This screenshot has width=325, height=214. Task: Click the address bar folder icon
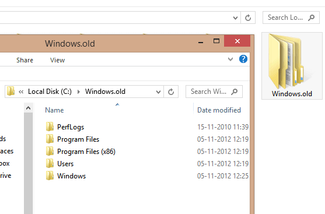[x=11, y=91]
